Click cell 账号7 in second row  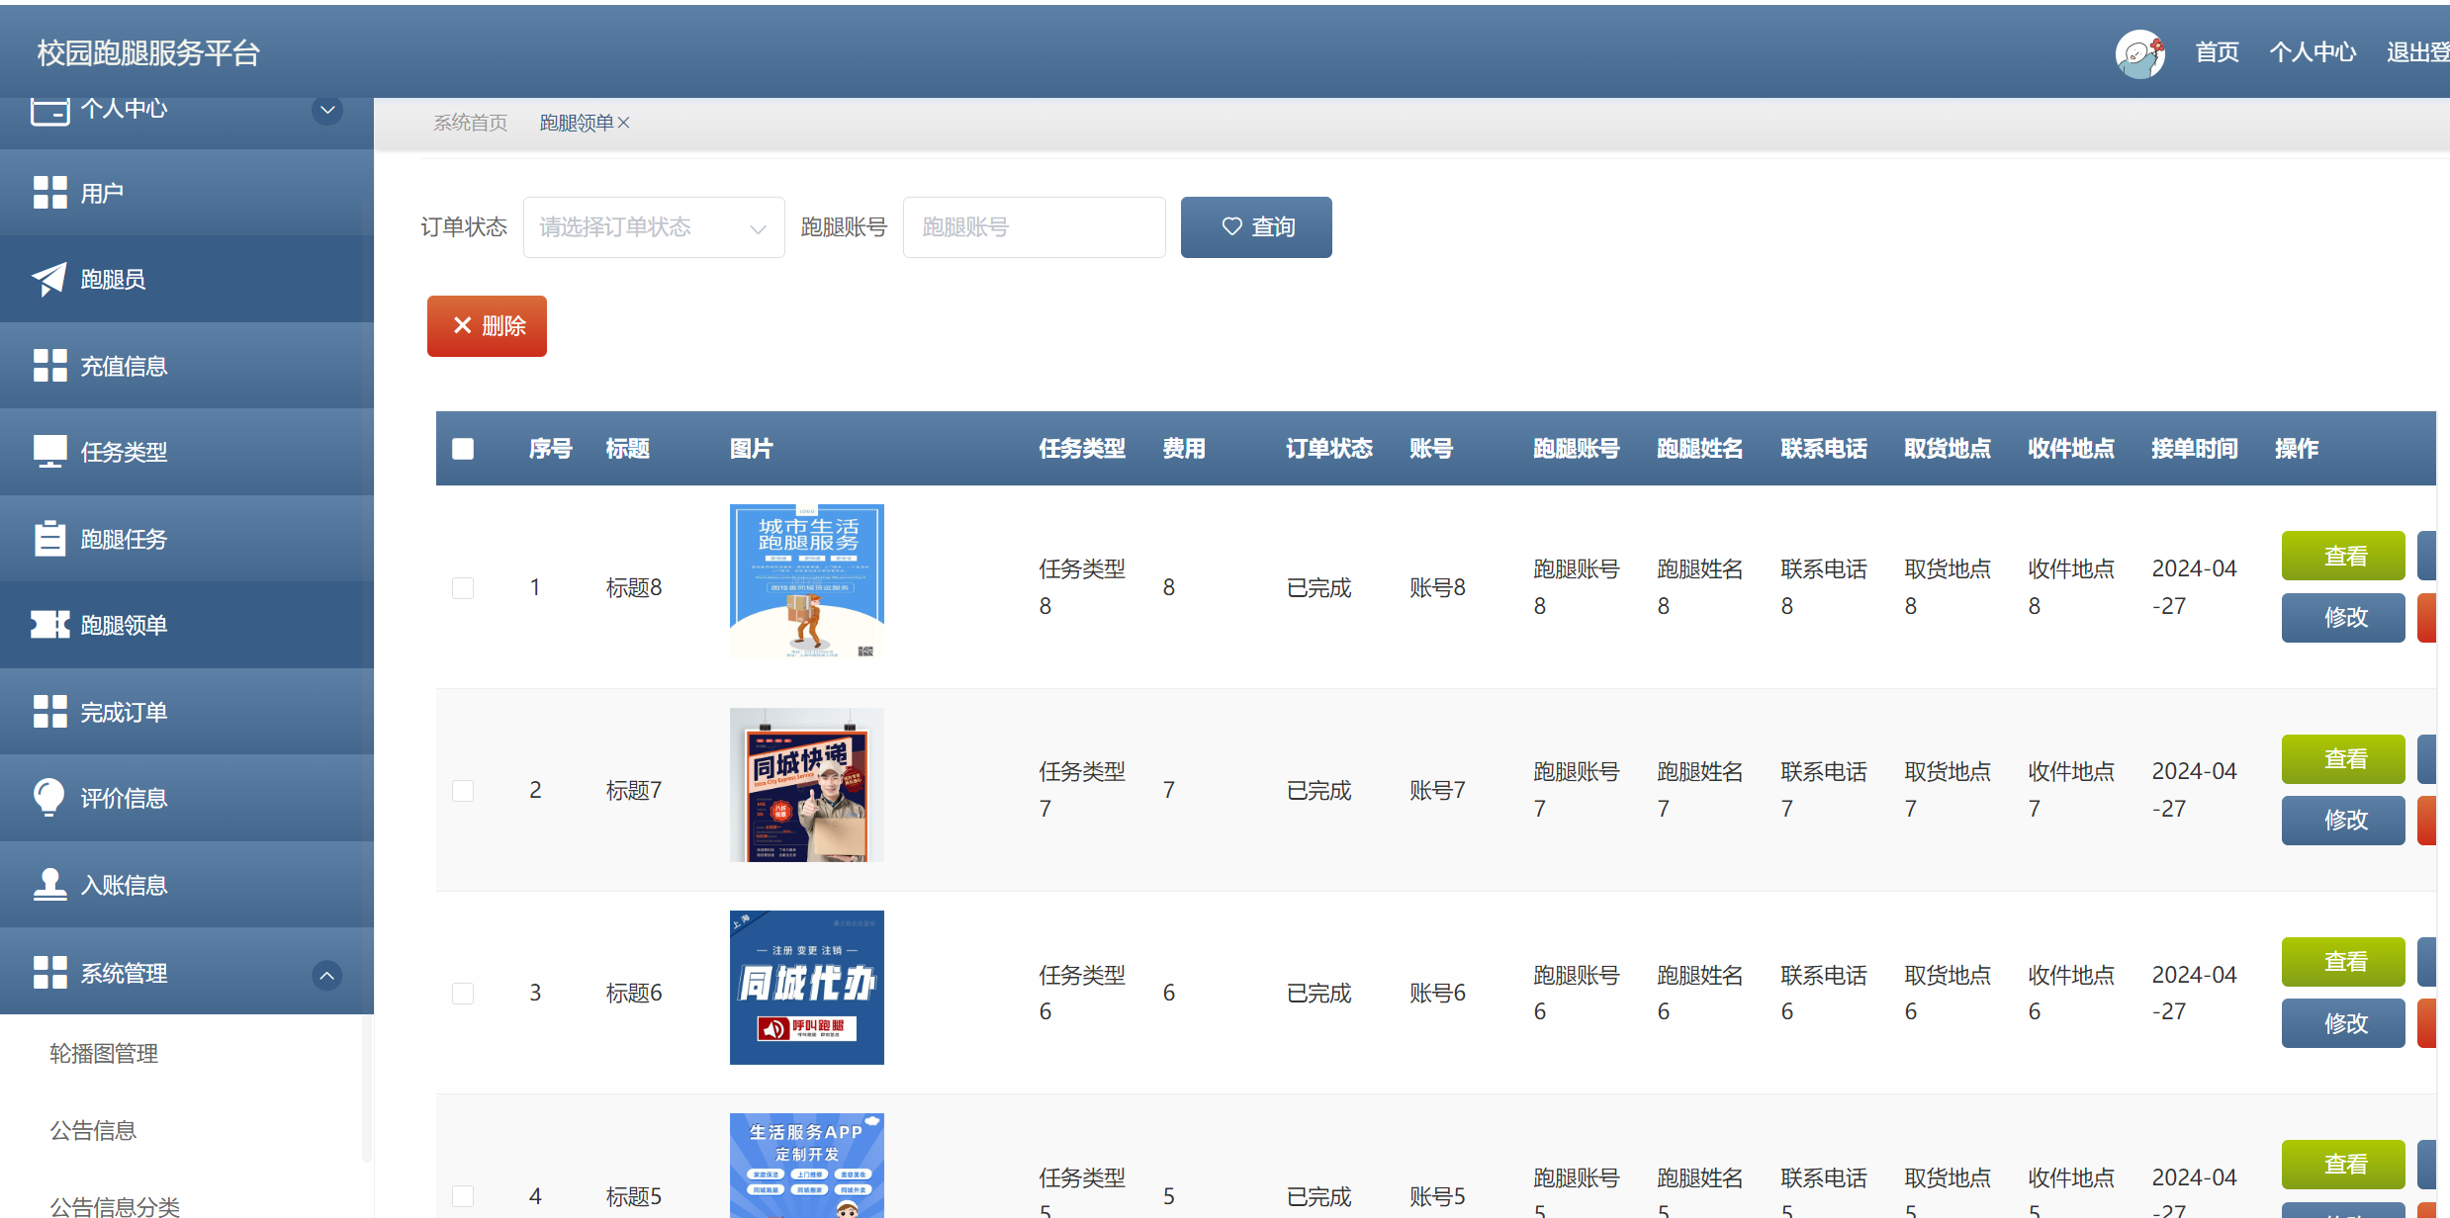(1437, 790)
